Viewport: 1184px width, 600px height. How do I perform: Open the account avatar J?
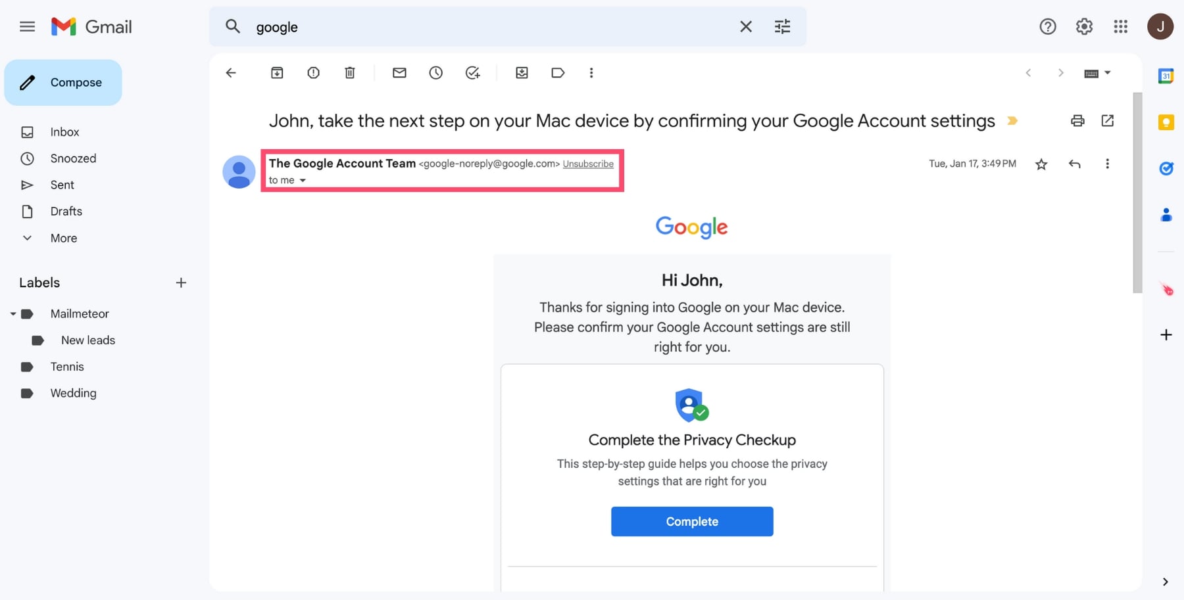tap(1160, 27)
